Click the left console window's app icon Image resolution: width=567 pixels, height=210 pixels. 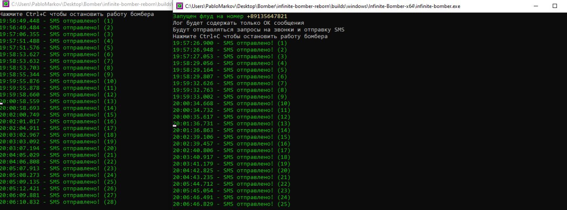point(6,4)
